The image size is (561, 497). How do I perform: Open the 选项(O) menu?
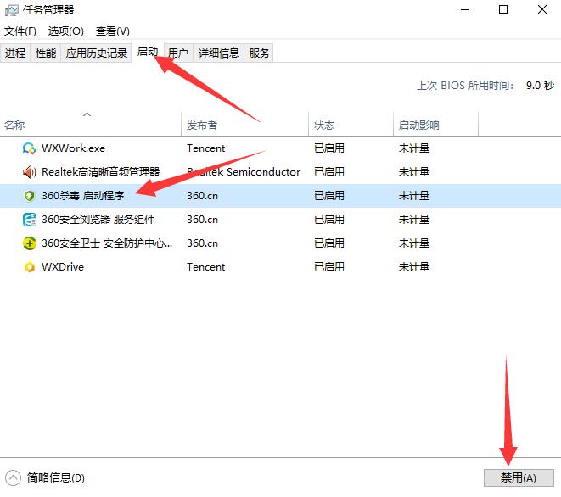[x=66, y=31]
